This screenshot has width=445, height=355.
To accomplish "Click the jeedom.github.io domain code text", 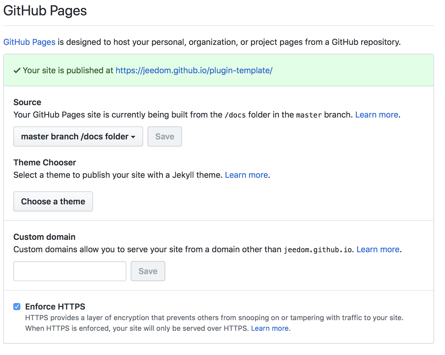I will pyautogui.click(x=318, y=250).
